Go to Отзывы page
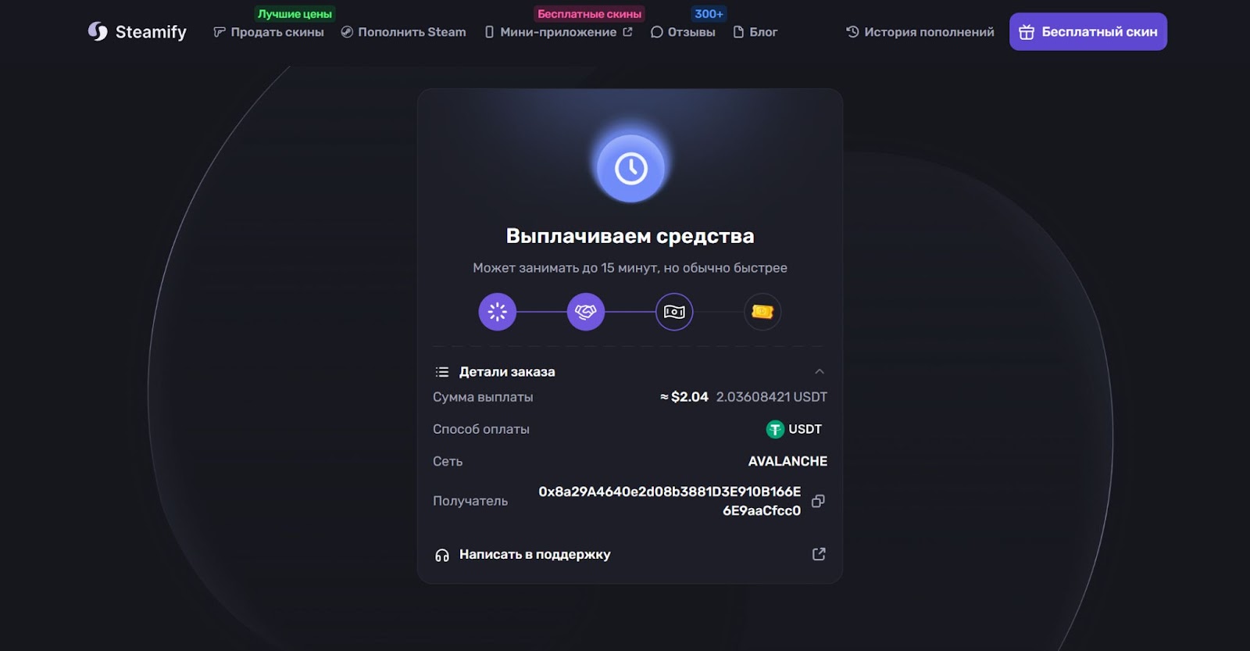The height and width of the screenshot is (651, 1250). click(683, 32)
